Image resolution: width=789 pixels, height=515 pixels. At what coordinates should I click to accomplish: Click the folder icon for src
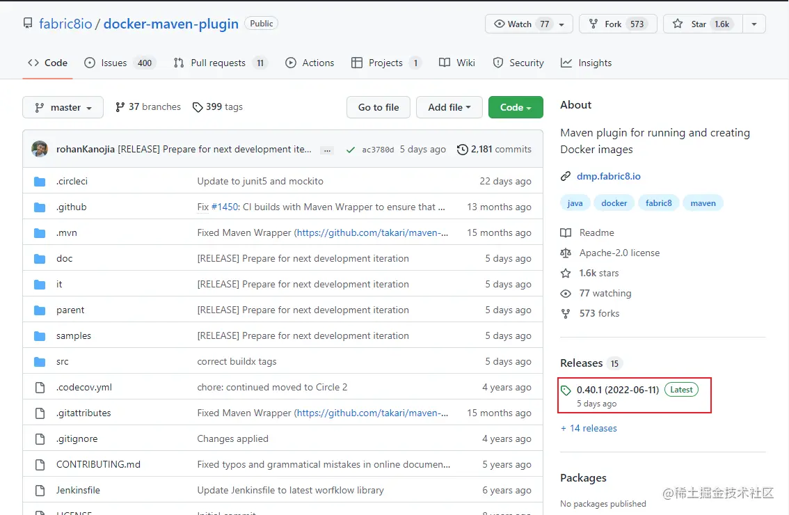(x=40, y=361)
